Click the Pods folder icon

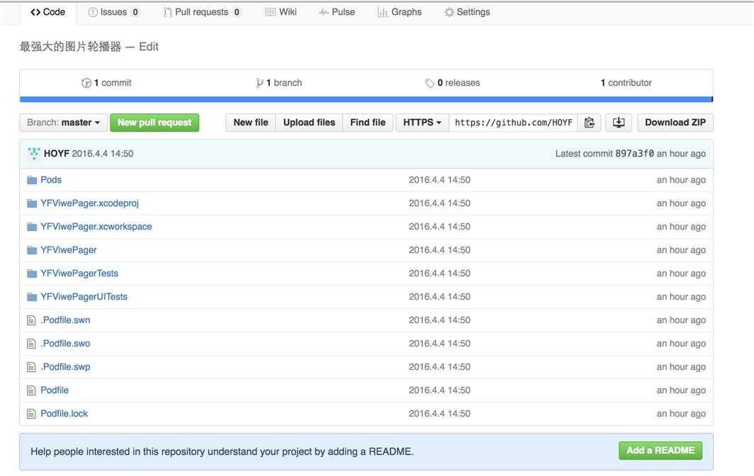pos(32,180)
